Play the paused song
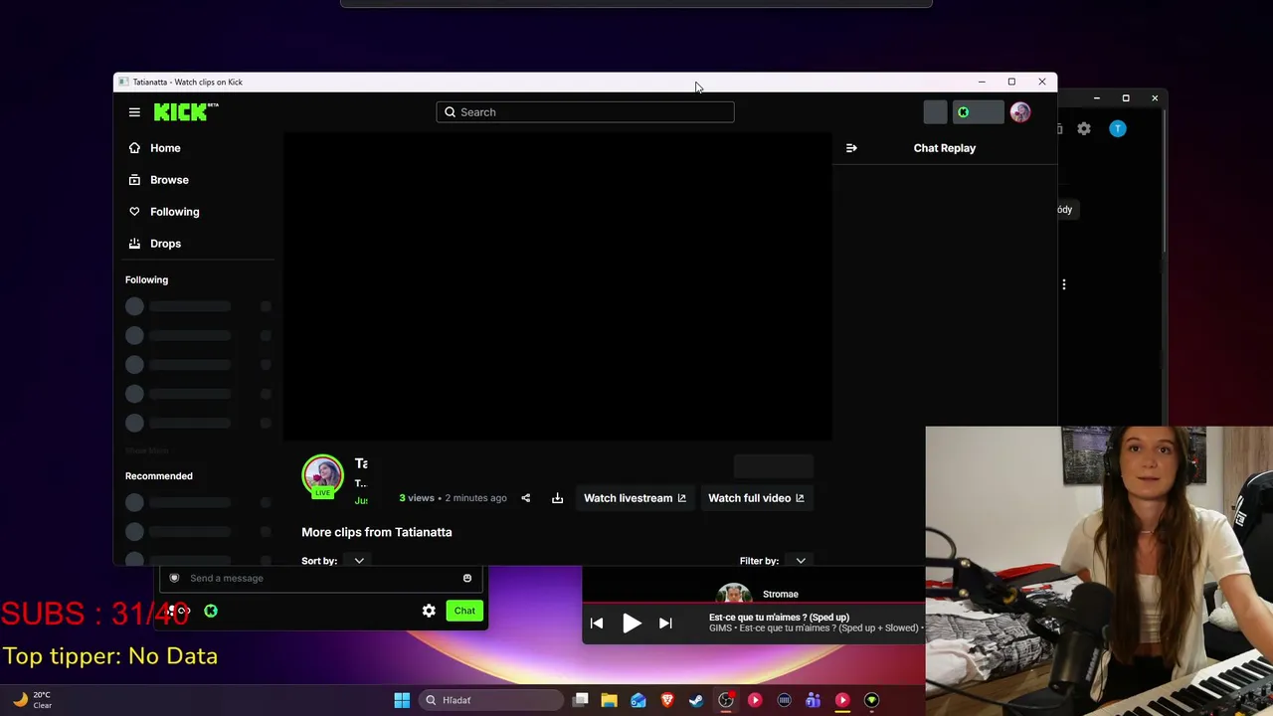This screenshot has height=716, width=1273. (x=632, y=624)
